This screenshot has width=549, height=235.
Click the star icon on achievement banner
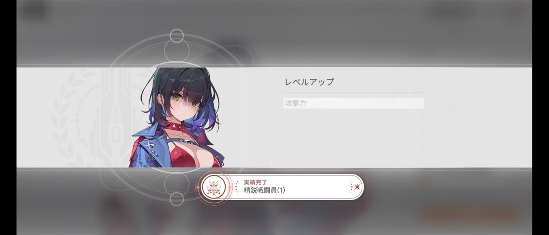tap(357, 187)
